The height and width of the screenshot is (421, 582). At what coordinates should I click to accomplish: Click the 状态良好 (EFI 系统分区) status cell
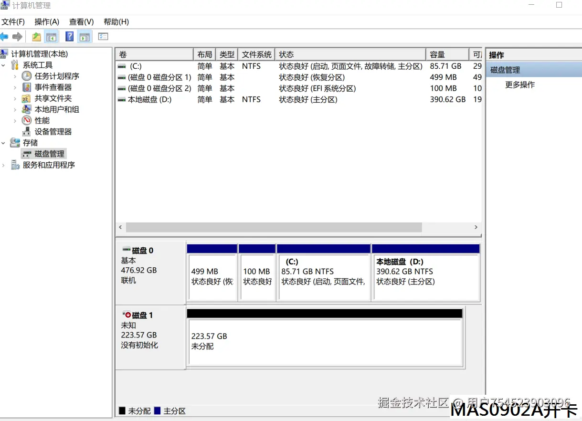point(317,88)
